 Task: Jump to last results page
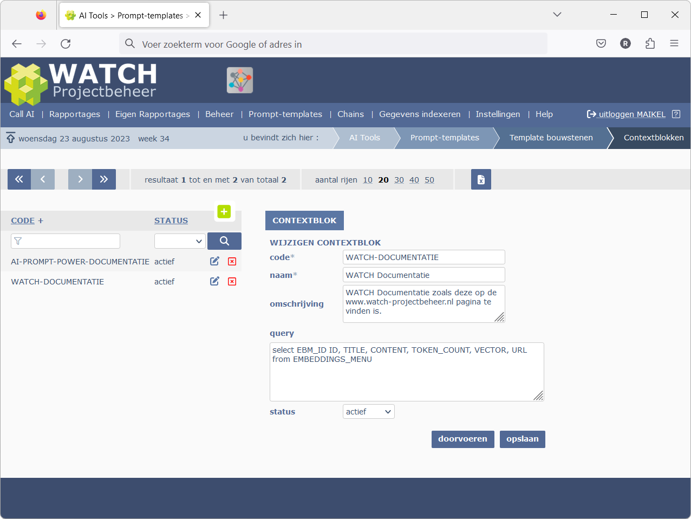[104, 179]
